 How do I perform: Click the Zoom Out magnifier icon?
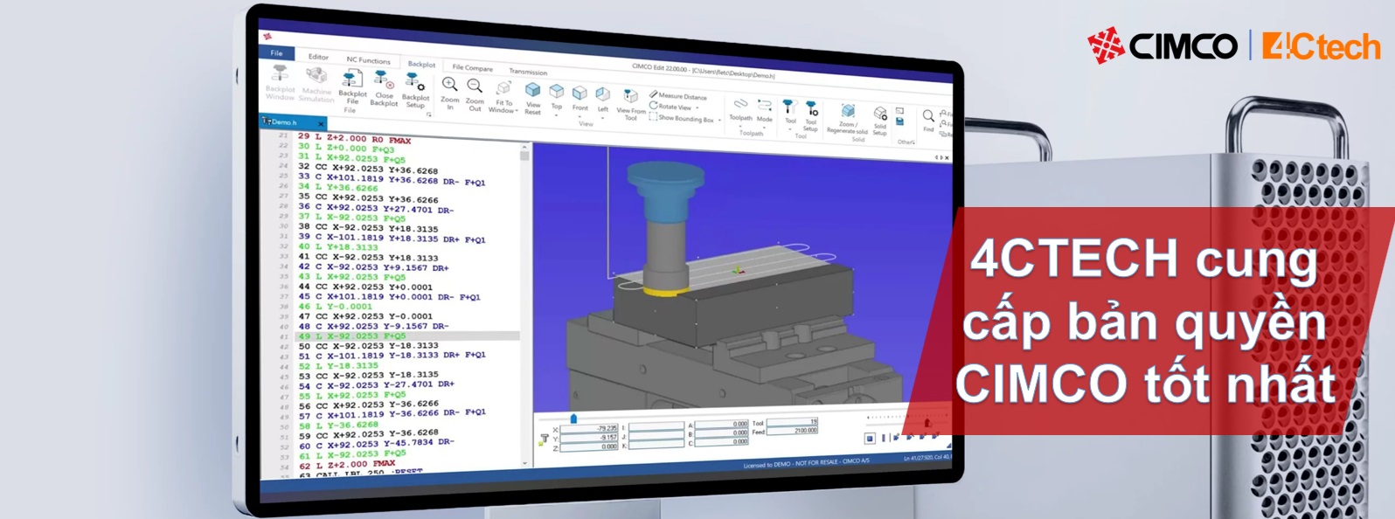(x=475, y=87)
